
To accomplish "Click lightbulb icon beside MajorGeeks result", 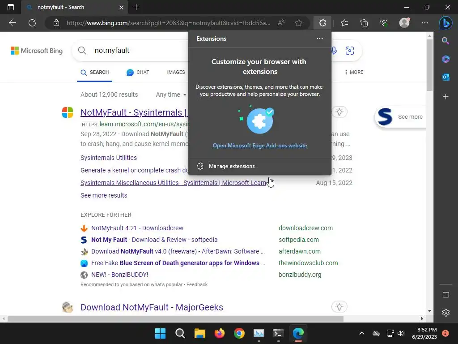I will [x=339, y=306].
